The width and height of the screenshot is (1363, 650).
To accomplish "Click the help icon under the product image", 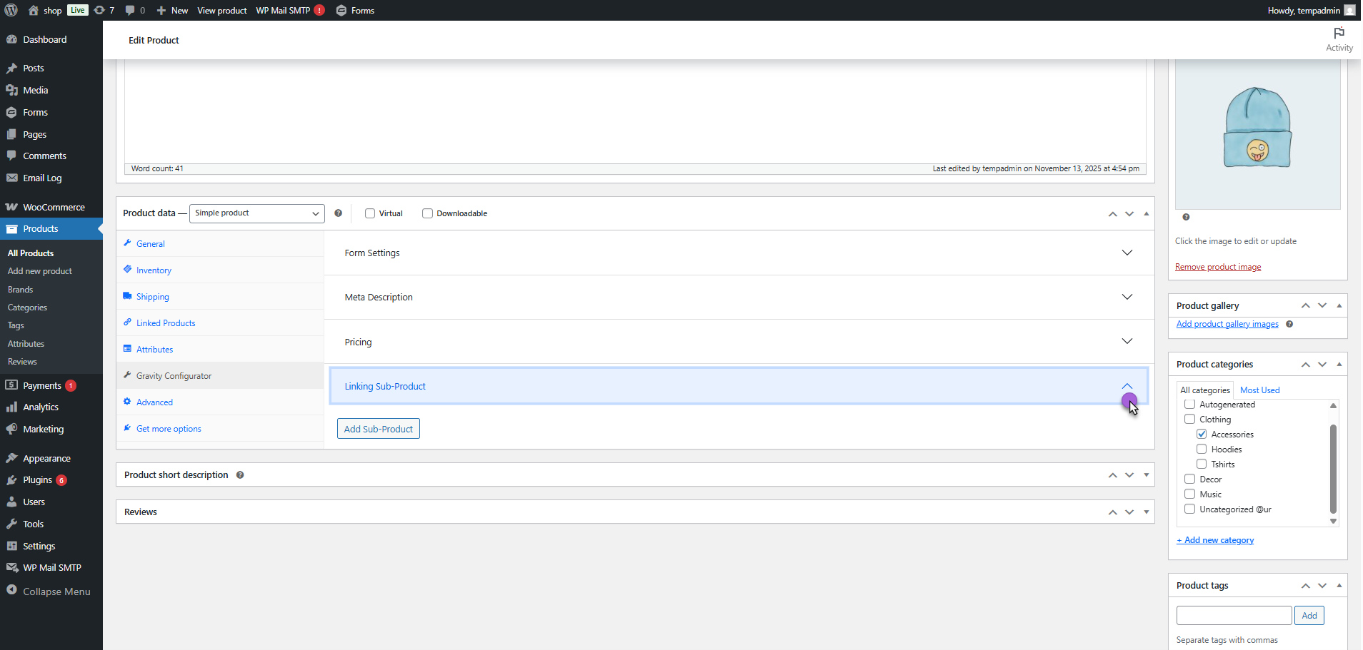I will (x=1186, y=217).
